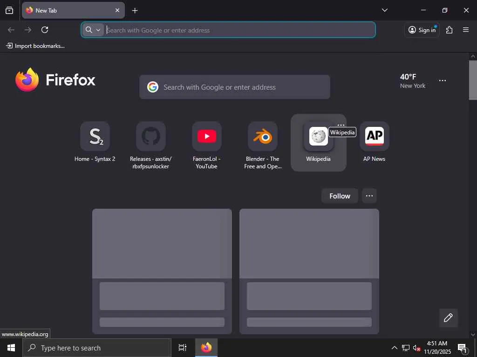This screenshot has height=357, width=477.
Task: Close the New Tab tab
Action: click(x=117, y=10)
